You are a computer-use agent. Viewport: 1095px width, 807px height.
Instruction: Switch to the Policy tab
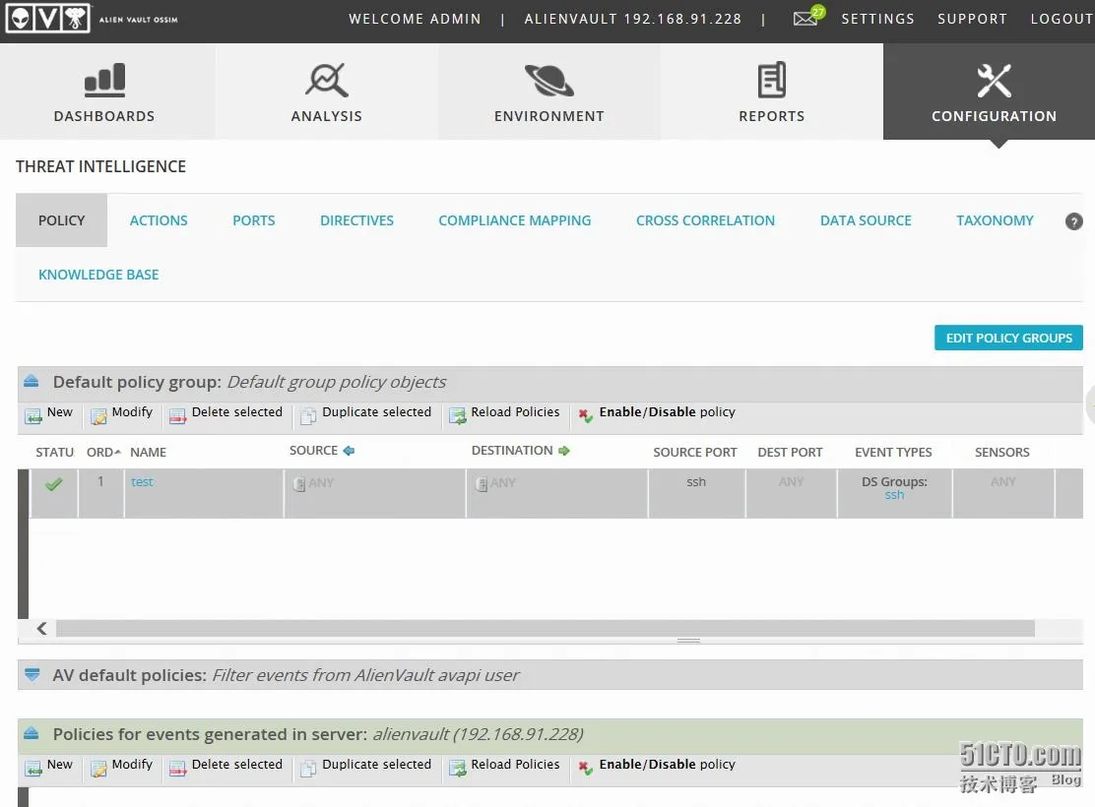pyautogui.click(x=61, y=220)
